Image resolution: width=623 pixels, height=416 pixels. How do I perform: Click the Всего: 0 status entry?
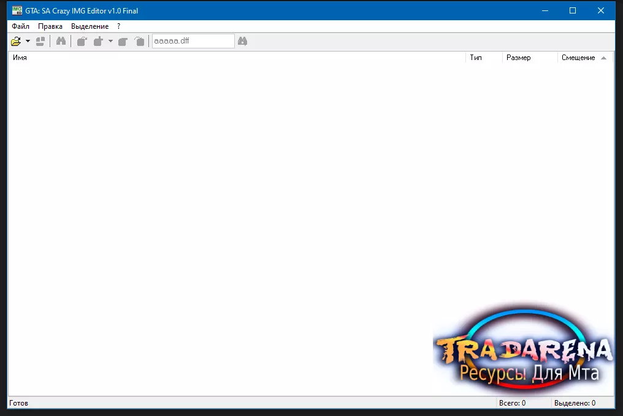tap(512, 403)
